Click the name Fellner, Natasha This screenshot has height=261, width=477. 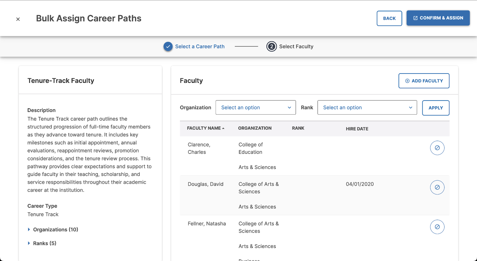coord(207,224)
